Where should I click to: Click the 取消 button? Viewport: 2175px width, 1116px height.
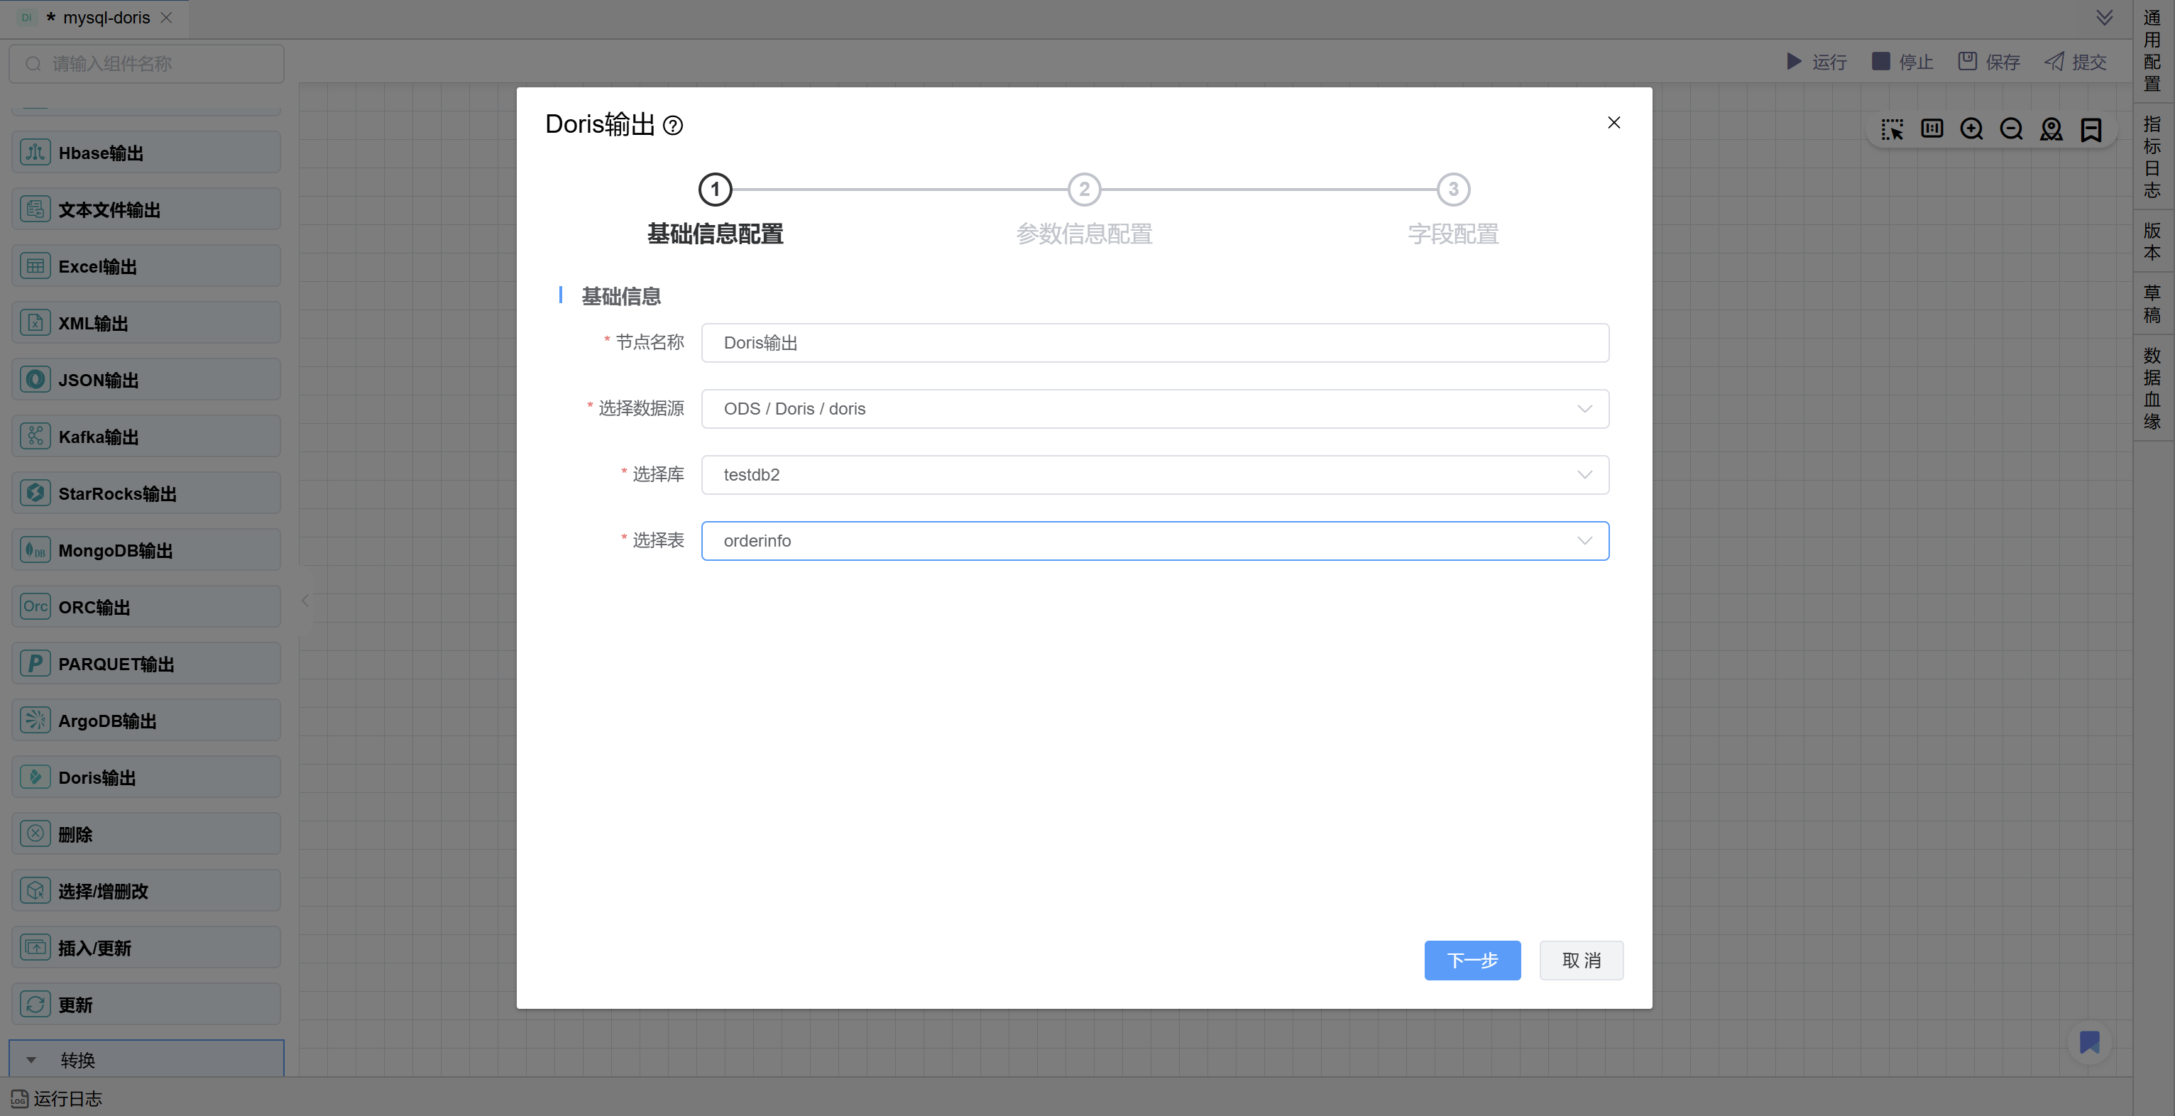[1581, 961]
